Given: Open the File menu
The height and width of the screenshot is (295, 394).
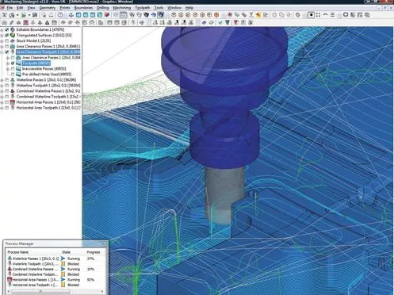Looking at the screenshot, I should coord(10,8).
